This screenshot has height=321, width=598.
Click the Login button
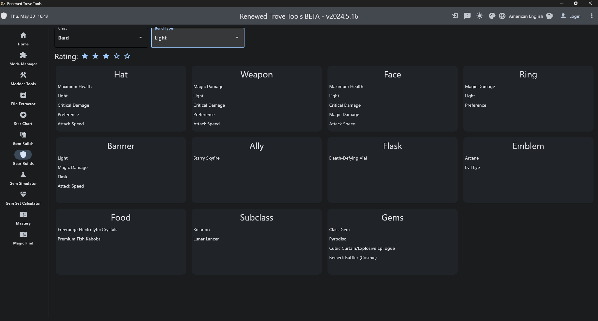coord(571,16)
